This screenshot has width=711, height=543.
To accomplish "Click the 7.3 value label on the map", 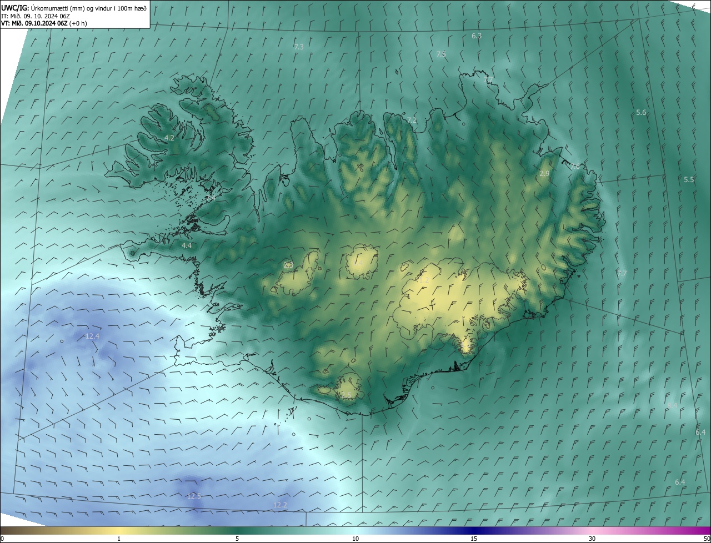I will pyautogui.click(x=299, y=47).
